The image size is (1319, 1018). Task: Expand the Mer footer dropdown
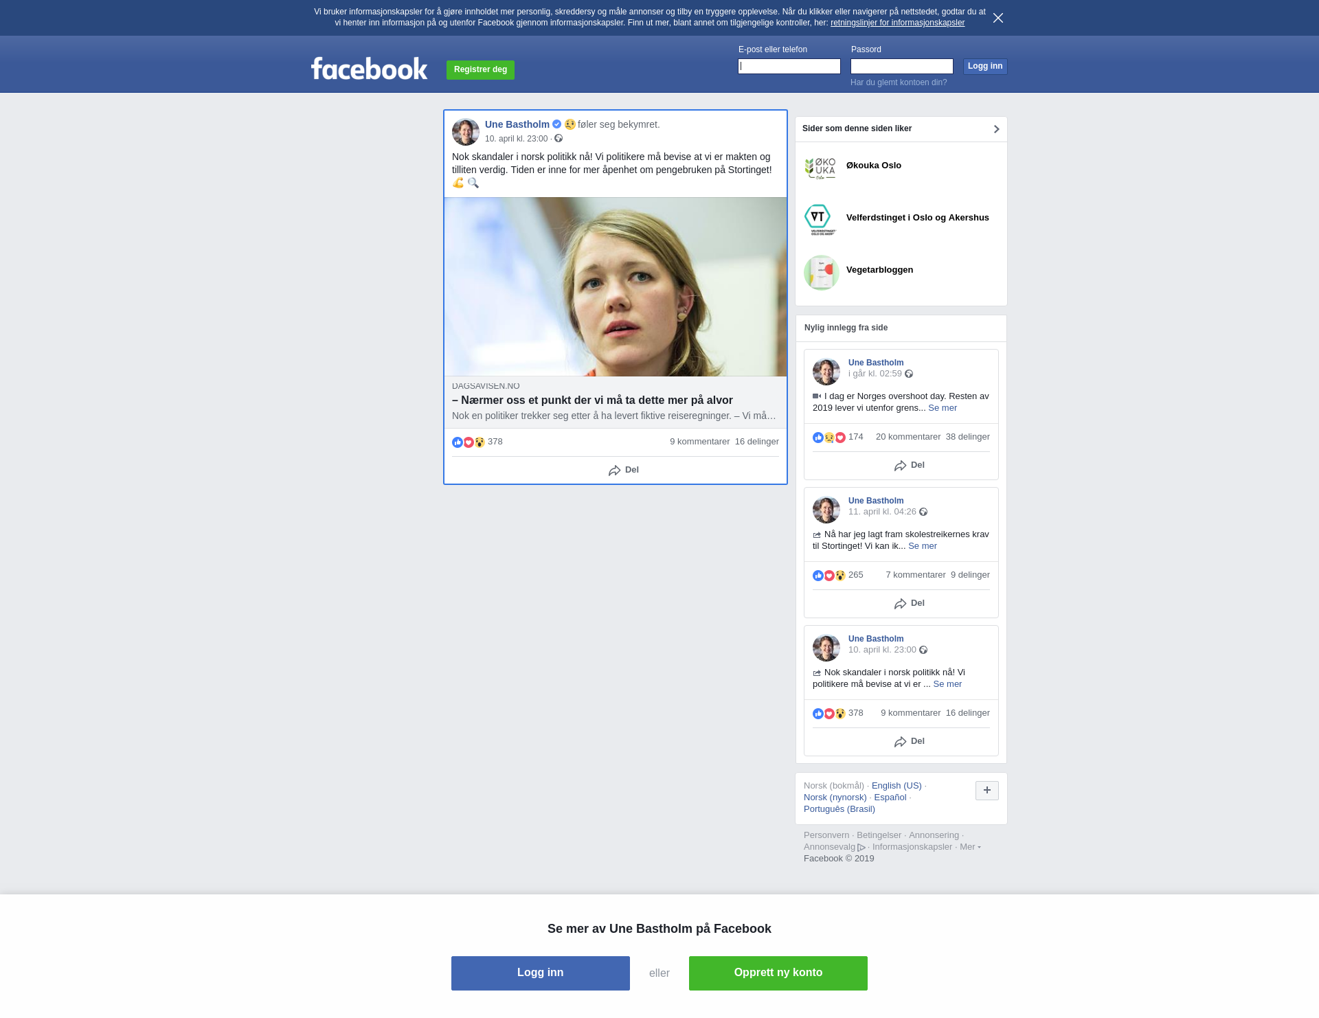pos(970,847)
